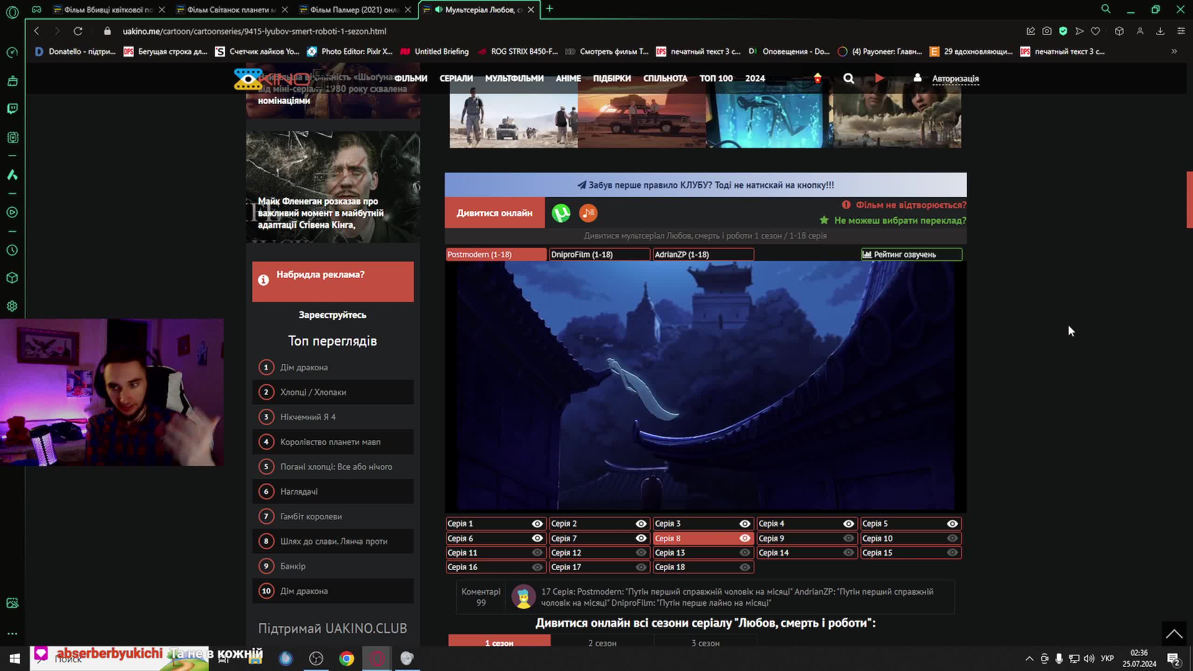Open the cube extensions sidebar icon
The image size is (1193, 671).
coord(13,278)
